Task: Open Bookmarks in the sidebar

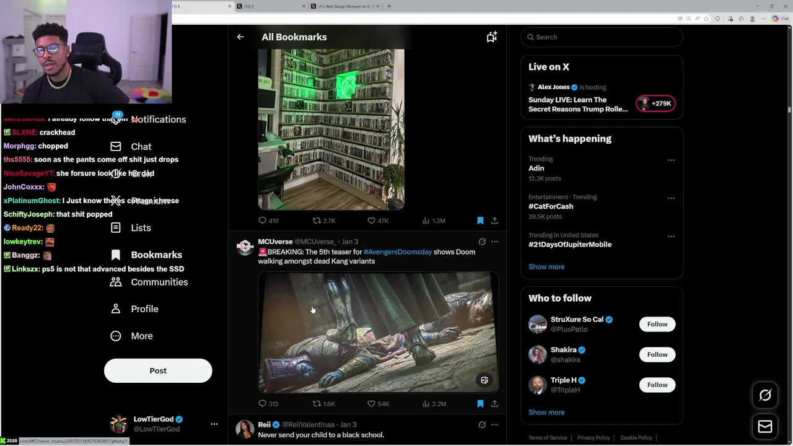Action: pyautogui.click(x=147, y=255)
